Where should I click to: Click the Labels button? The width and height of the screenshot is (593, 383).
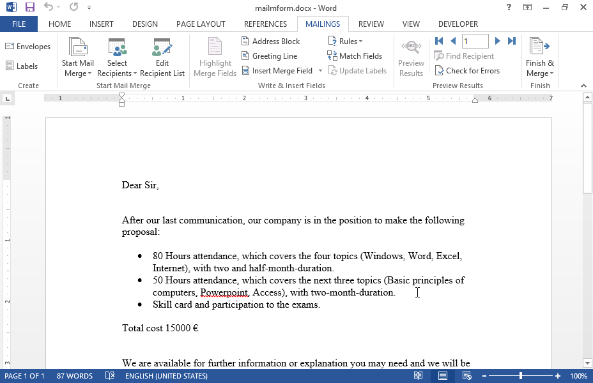(x=22, y=66)
